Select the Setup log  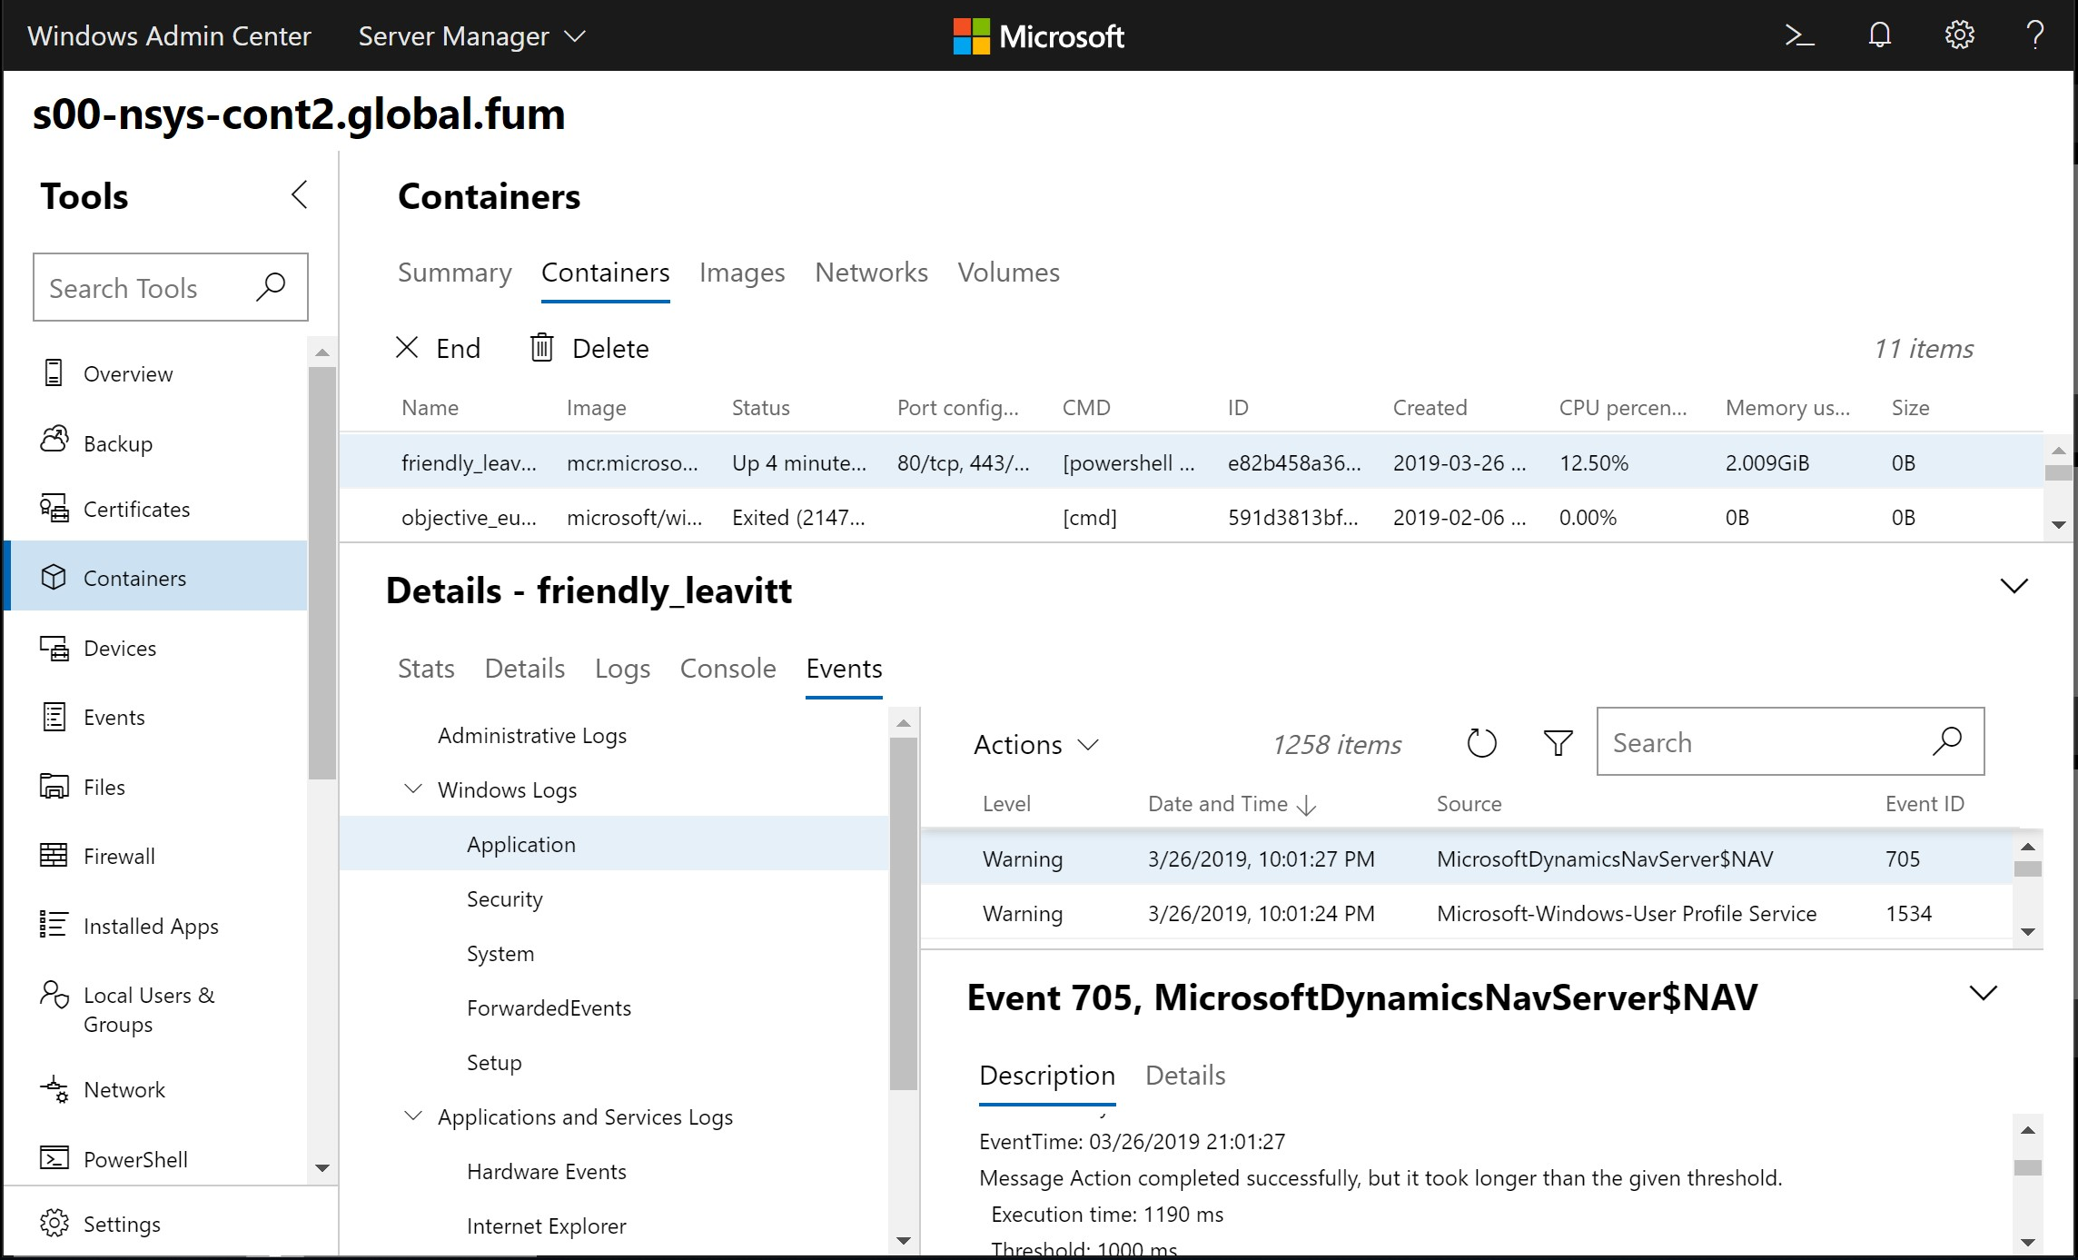(x=494, y=1062)
